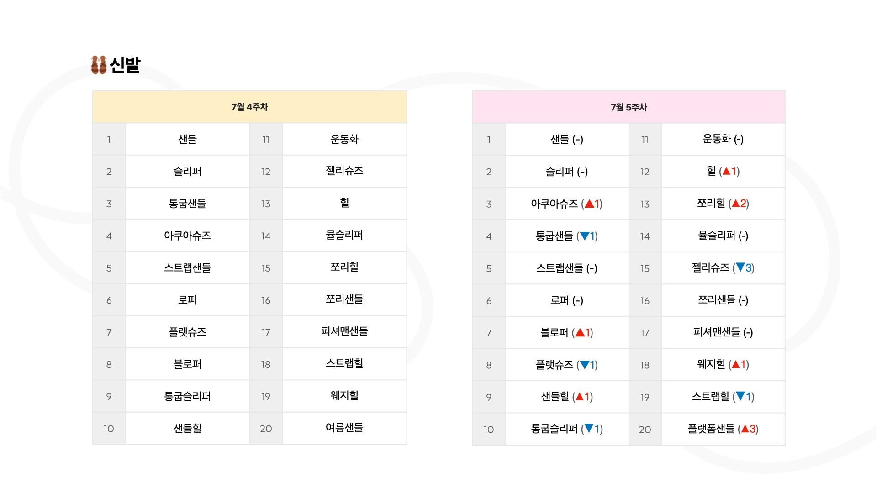Click 피셔맨샌들 cell in the left table
This screenshot has height=493, width=877.
pos(344,332)
